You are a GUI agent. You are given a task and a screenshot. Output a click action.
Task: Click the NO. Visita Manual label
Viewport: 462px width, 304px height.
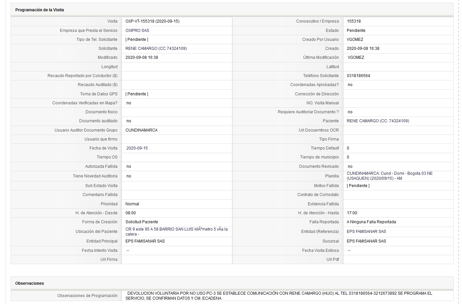click(323, 103)
